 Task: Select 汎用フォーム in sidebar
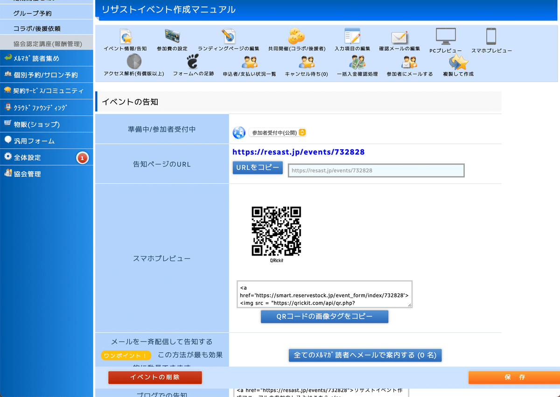[47, 141]
